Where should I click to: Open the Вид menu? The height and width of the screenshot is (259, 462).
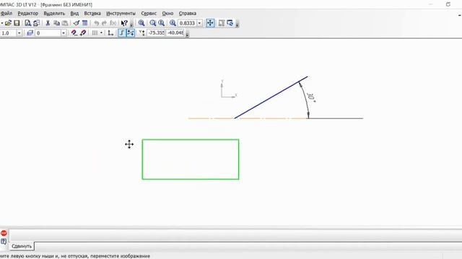point(74,13)
